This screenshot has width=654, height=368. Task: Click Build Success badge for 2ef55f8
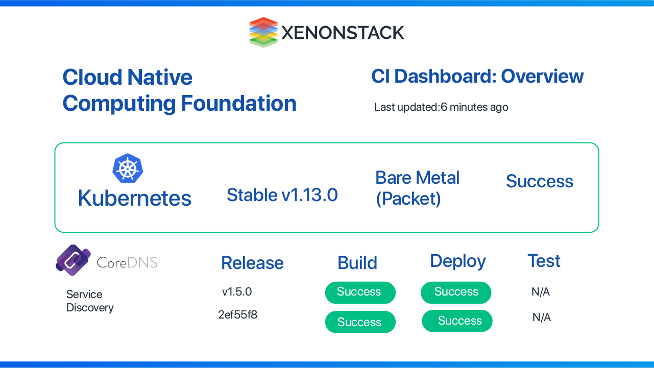(360, 322)
